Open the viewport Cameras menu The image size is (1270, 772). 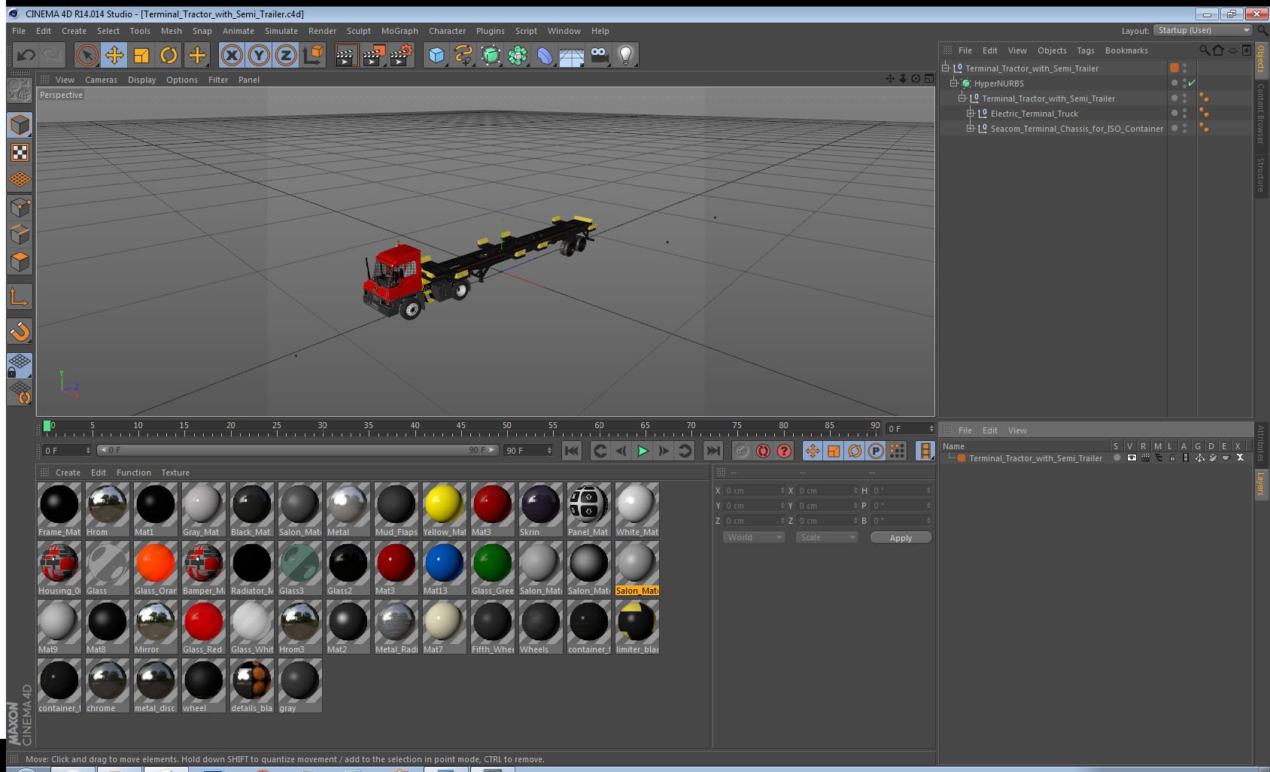(x=101, y=80)
